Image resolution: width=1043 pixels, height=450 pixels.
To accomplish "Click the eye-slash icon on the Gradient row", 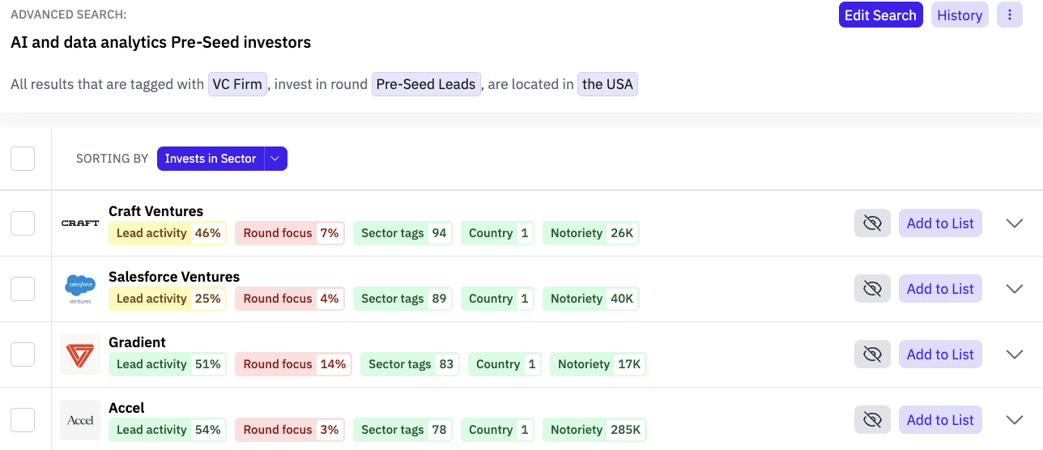I will click(872, 354).
